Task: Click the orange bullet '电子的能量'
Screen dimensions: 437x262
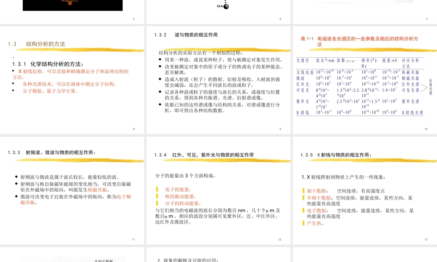Action: pos(178,190)
